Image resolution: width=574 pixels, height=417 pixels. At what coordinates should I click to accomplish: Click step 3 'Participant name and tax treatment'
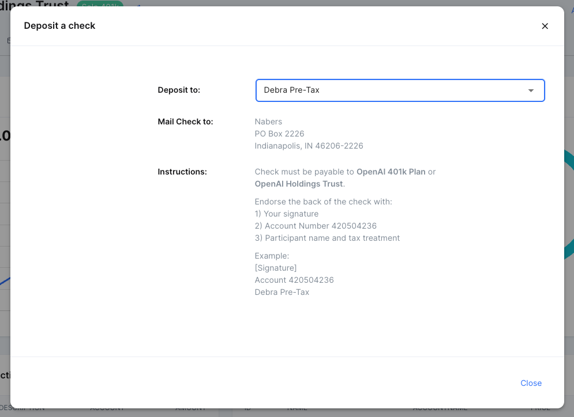(x=327, y=238)
